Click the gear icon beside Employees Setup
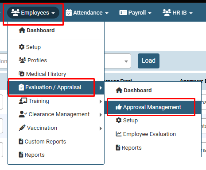 pos(22,47)
